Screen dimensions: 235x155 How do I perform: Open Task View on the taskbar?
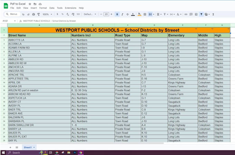51,153
